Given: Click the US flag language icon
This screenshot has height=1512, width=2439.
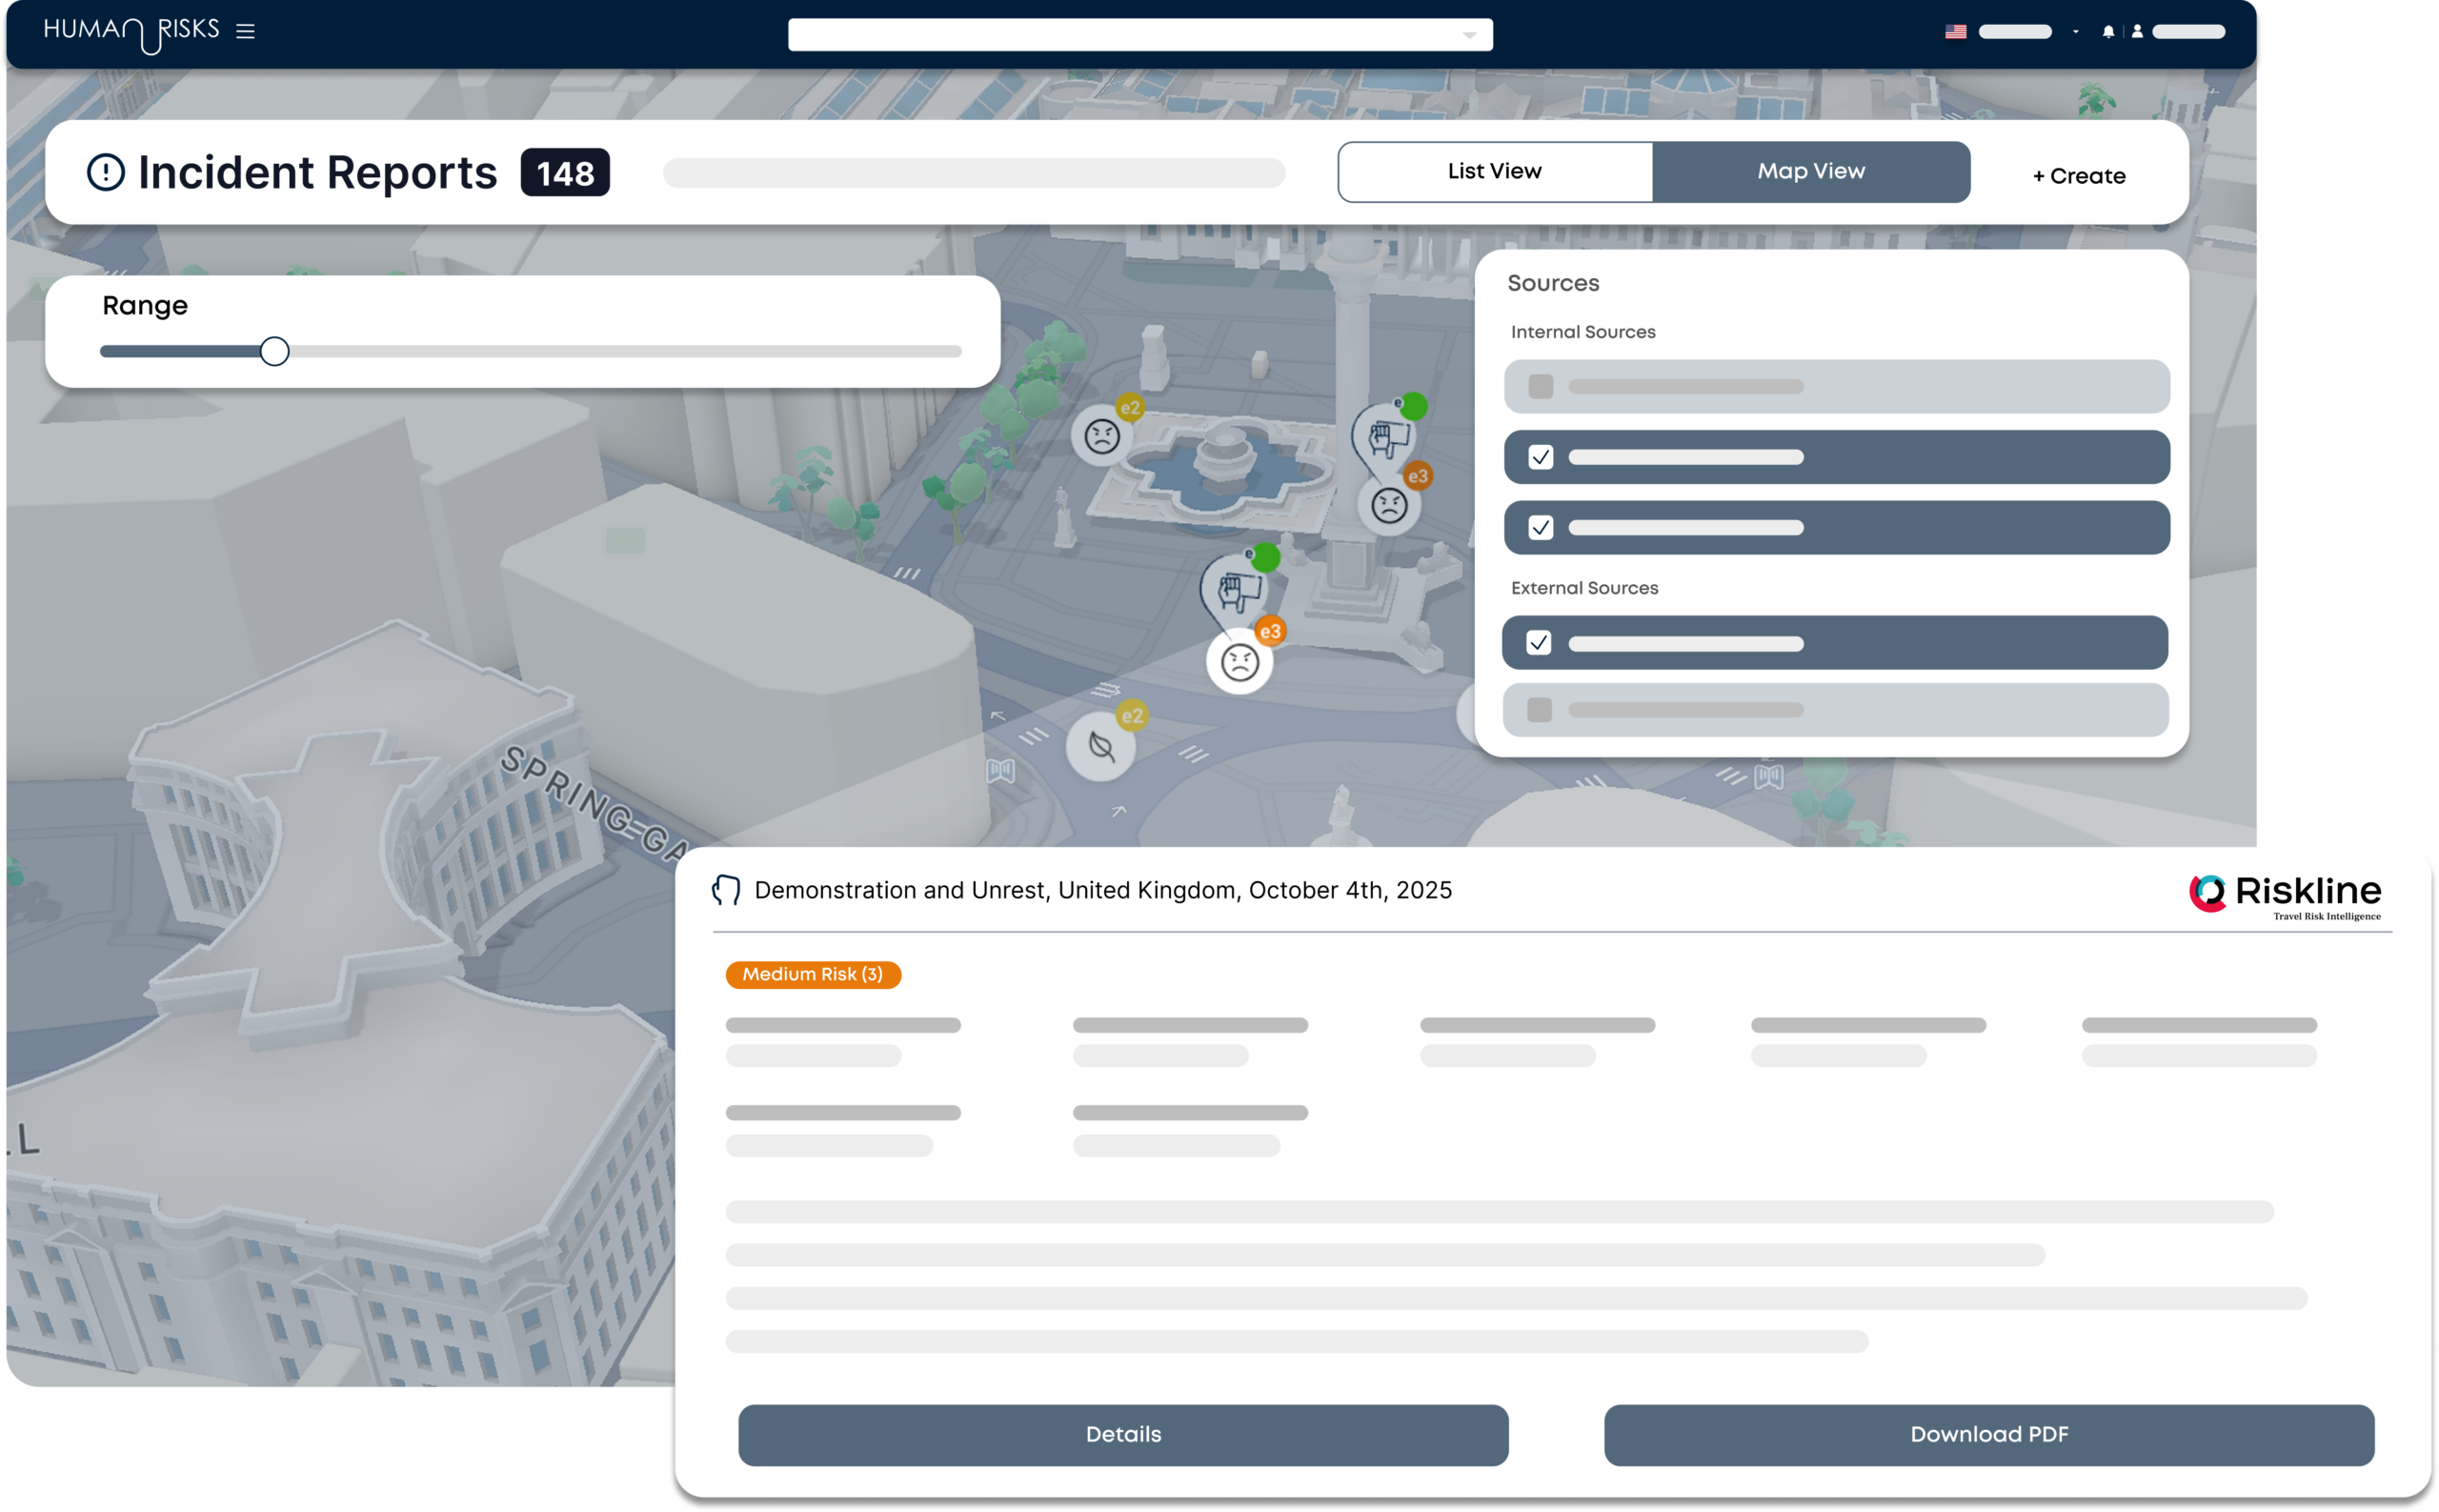Looking at the screenshot, I should [x=1955, y=32].
